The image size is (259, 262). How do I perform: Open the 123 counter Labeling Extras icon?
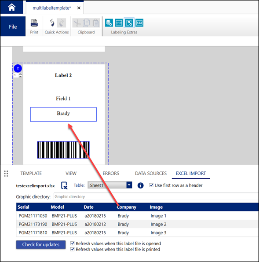139,23
